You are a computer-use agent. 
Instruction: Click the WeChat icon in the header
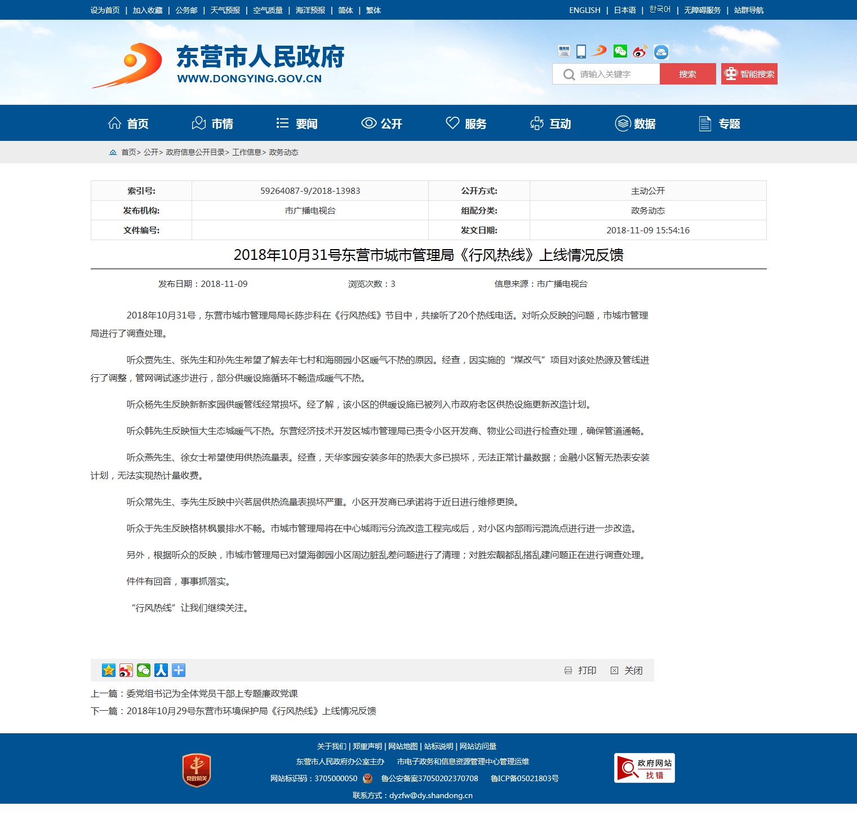pos(620,52)
